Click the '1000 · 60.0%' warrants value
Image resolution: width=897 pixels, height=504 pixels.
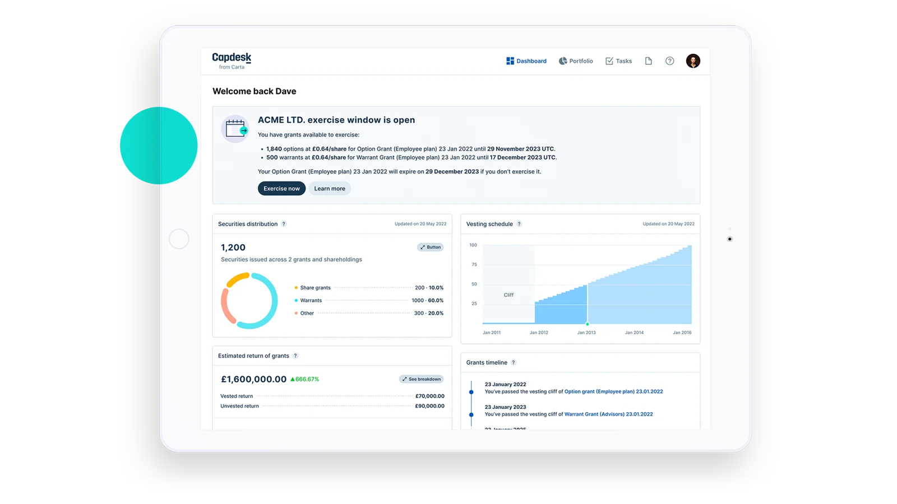tap(428, 301)
